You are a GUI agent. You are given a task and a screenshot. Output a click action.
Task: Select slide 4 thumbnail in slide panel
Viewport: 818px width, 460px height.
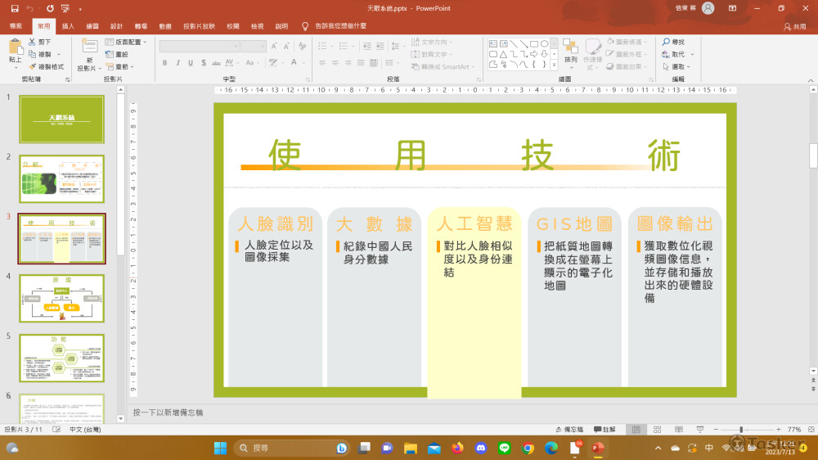coord(62,298)
